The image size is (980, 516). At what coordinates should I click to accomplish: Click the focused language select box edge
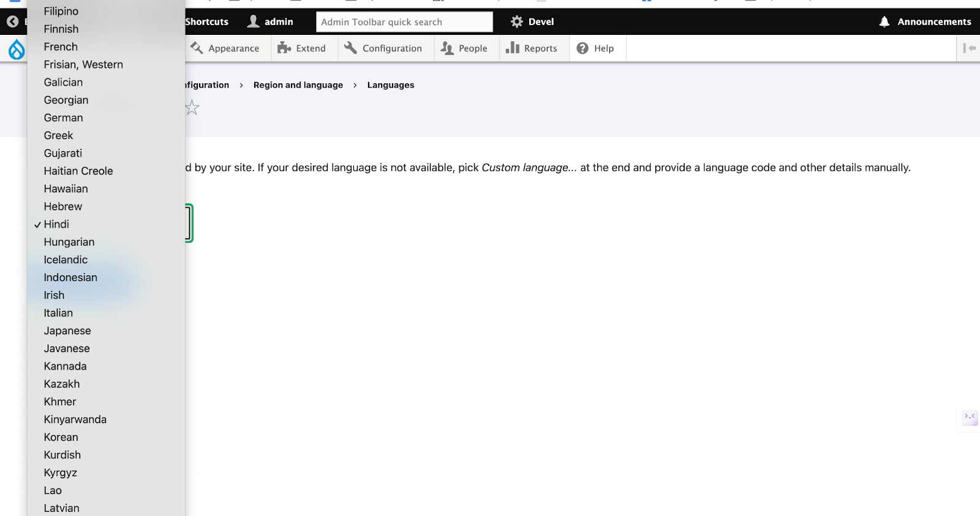(x=189, y=223)
